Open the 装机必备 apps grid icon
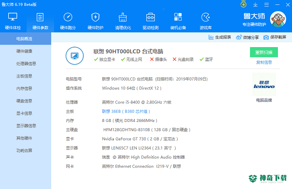This screenshot has width=292, height=189. [x=178, y=17]
